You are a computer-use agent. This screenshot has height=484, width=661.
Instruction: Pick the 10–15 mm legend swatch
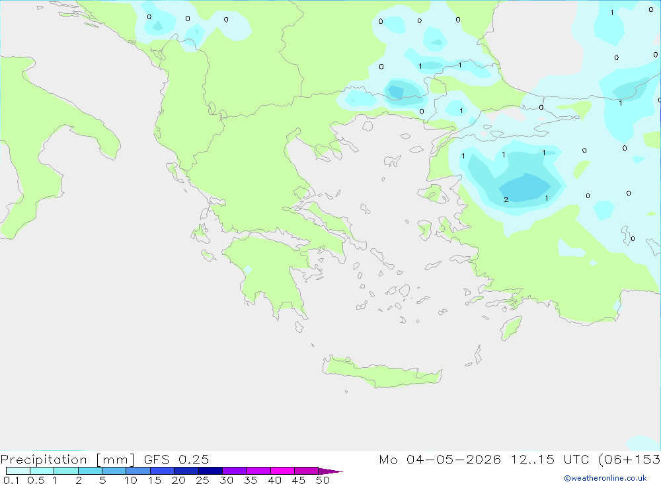tap(138, 471)
